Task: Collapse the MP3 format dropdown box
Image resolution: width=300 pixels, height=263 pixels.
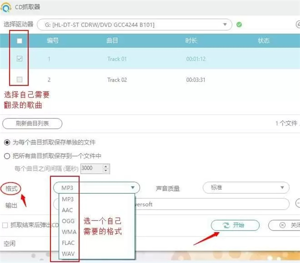Action: 96,187
